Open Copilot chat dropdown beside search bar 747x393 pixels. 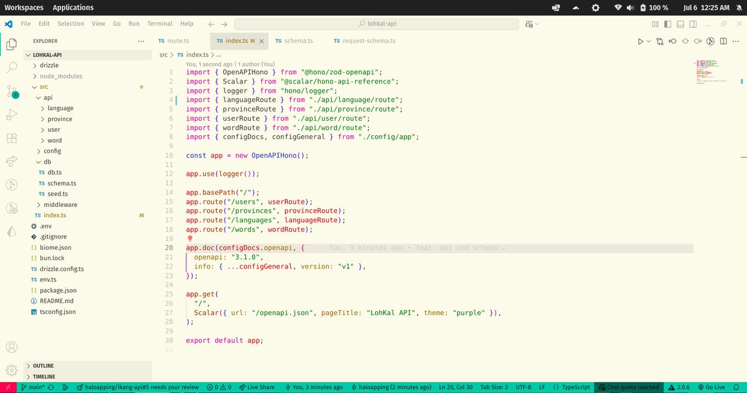tap(532, 24)
